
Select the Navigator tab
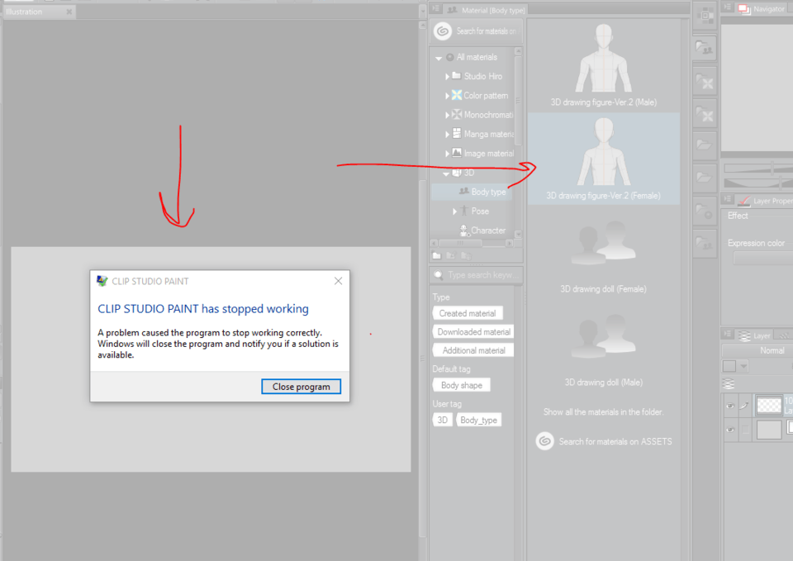762,9
